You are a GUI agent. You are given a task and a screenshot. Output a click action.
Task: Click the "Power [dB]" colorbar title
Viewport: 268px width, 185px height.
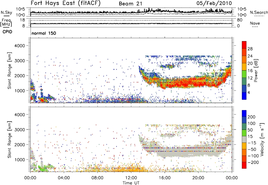[x=256, y=70]
